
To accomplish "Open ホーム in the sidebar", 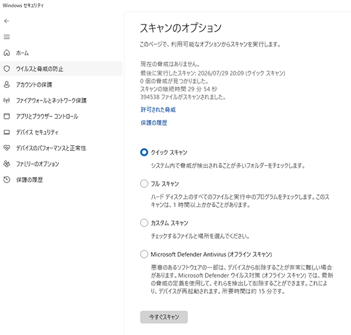I will pyautogui.click(x=61, y=53).
